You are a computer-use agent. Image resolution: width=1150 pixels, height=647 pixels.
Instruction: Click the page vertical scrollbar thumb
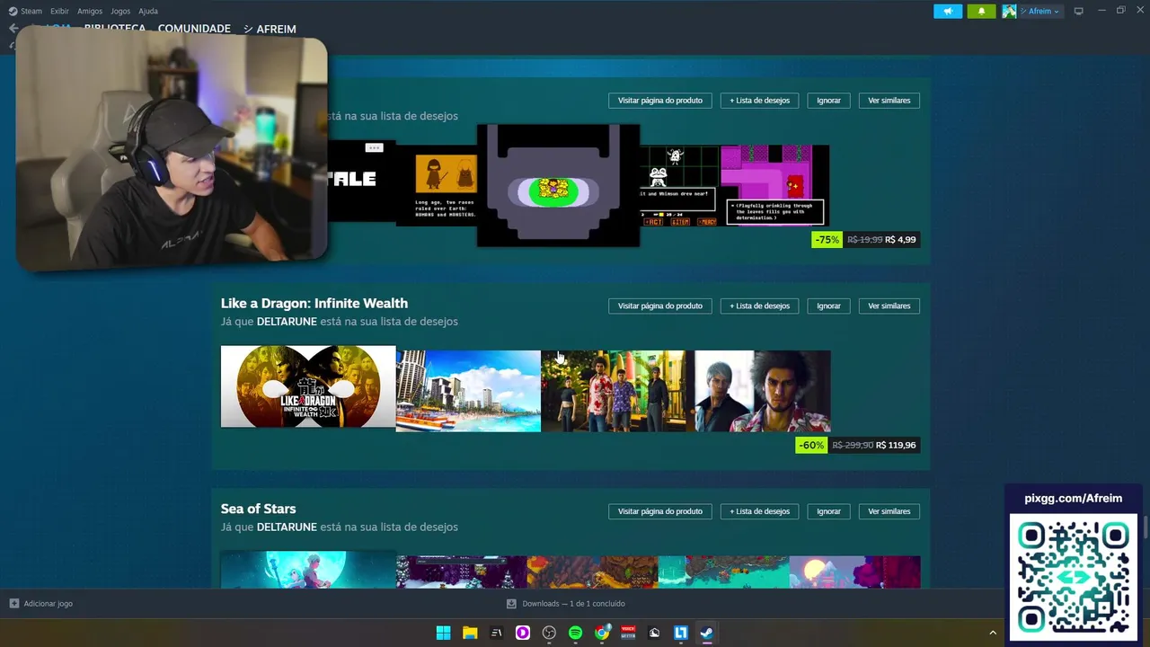1146,527
